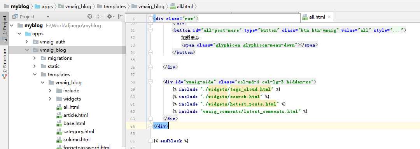Viewport: 420px width, 149px height.
Task: Click the Scroll from Source target icon
Action: click(90, 17)
